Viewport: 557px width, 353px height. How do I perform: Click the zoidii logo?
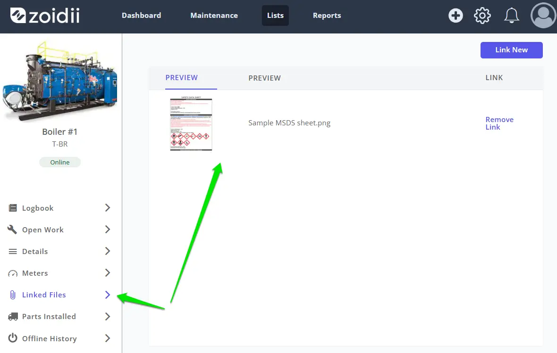tap(45, 16)
